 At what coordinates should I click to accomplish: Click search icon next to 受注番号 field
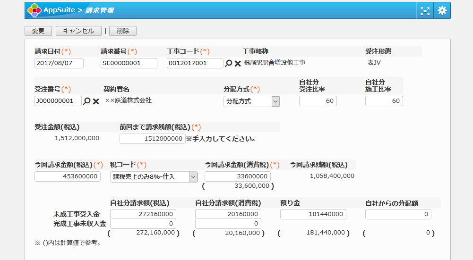pyautogui.click(x=86, y=101)
